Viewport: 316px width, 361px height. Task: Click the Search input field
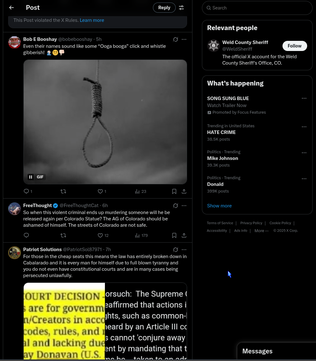click(259, 8)
